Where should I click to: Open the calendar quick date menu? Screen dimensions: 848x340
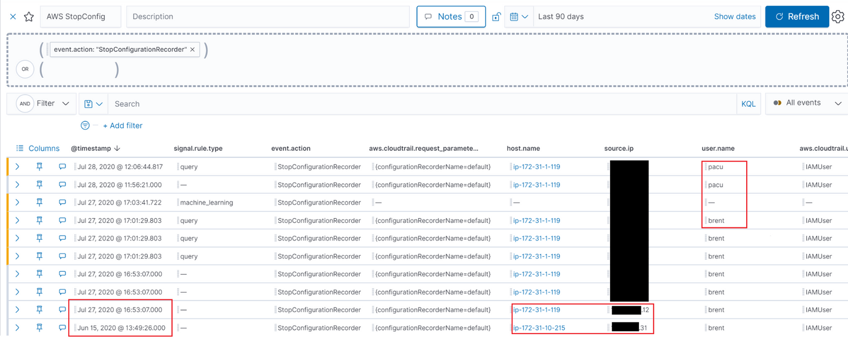[x=518, y=16]
